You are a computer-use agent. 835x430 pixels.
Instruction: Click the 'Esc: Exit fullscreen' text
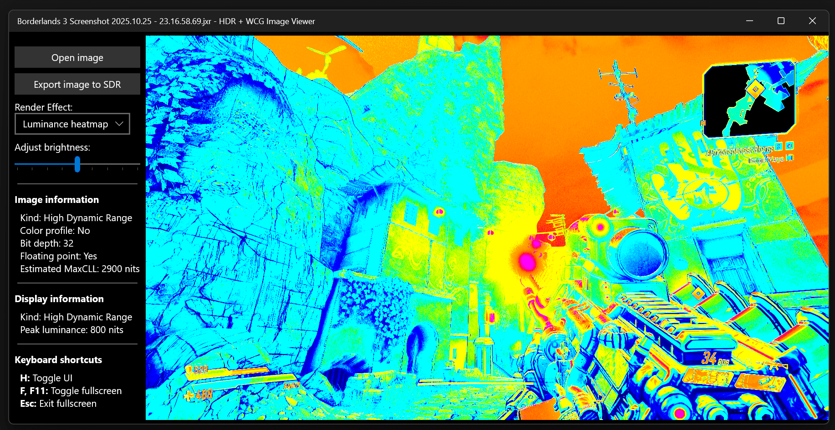pyautogui.click(x=58, y=404)
